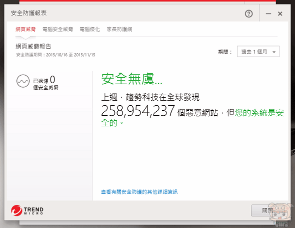The height and width of the screenshot is (228, 295).
Task: Minimize the security report window
Action: 268,14
